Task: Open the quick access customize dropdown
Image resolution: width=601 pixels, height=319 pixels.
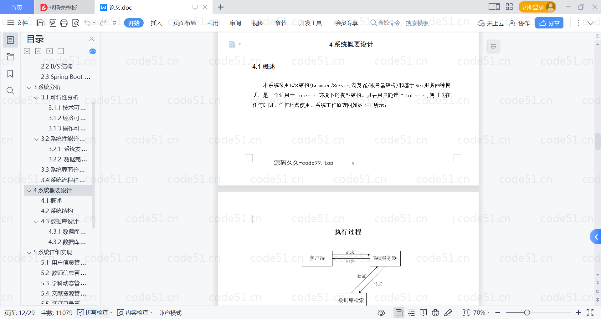Action: (x=115, y=23)
